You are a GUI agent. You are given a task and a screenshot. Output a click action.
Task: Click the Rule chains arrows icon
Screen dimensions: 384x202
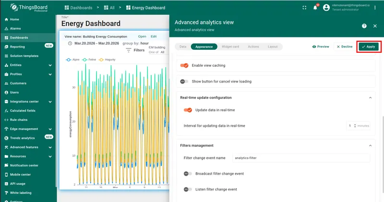coord(6,120)
